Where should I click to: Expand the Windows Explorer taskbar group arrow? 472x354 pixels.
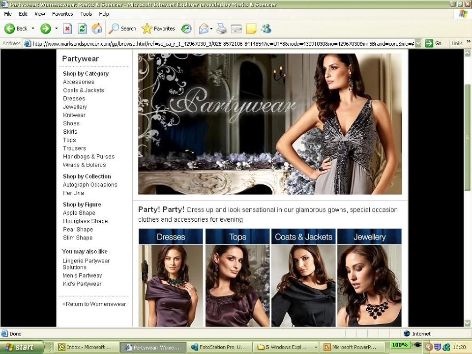coord(316,347)
